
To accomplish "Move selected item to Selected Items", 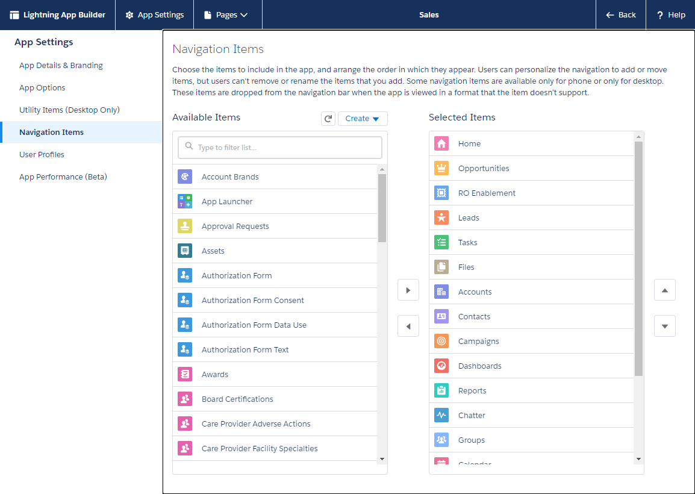I will coord(408,290).
